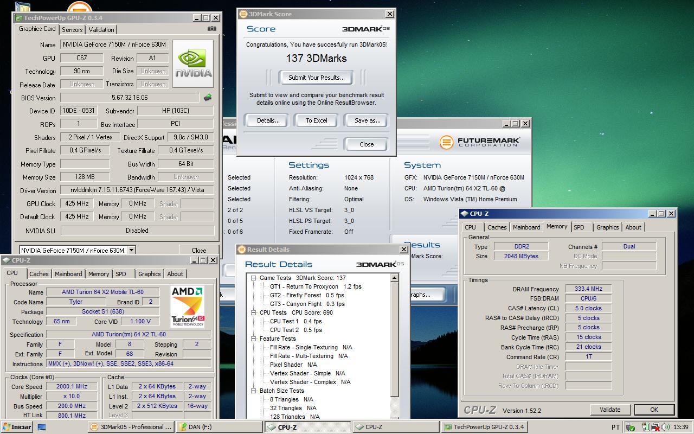Click the Driver Version field
The image size is (694, 434).
pos(137,190)
